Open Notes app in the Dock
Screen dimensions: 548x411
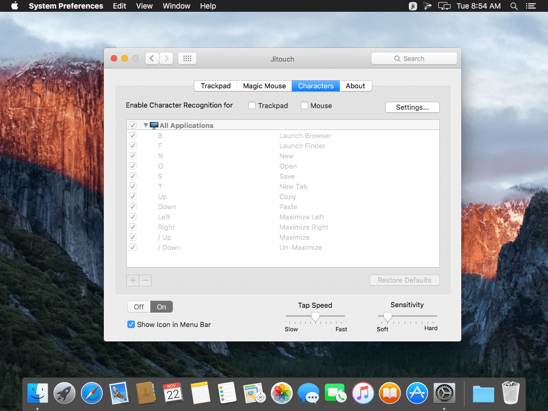200,393
